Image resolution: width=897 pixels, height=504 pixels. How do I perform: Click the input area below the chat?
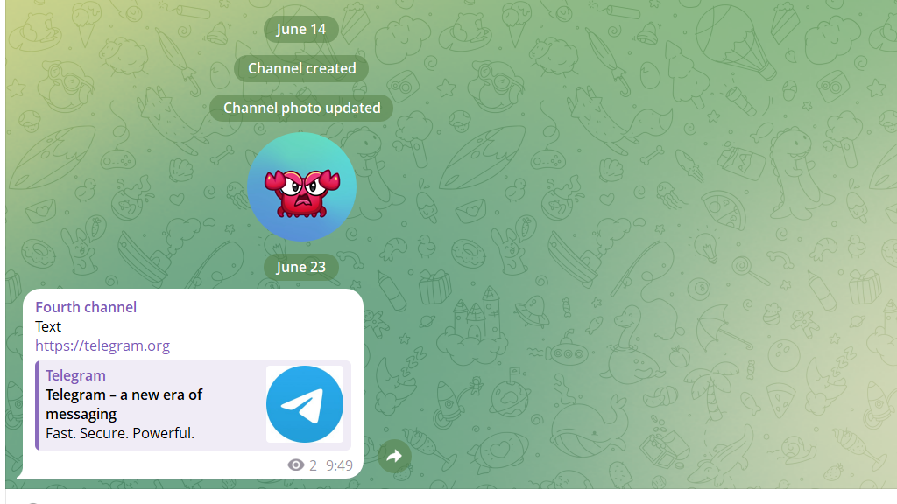[x=451, y=497]
